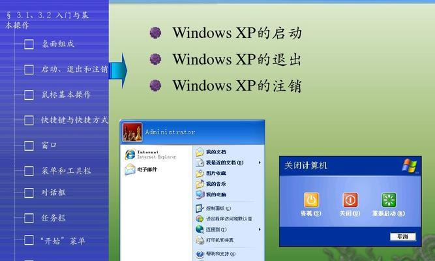Check the 任务栏 checkbox
Image resolution: width=435 pixels, height=261 pixels.
tap(29, 218)
